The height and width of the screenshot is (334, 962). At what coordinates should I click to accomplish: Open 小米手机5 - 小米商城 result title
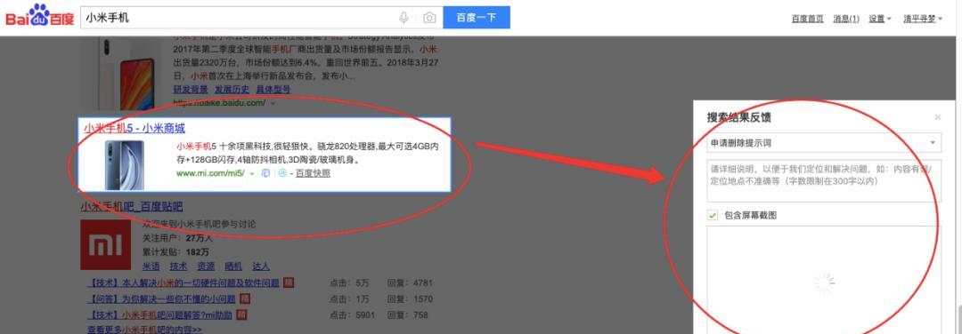click(135, 128)
